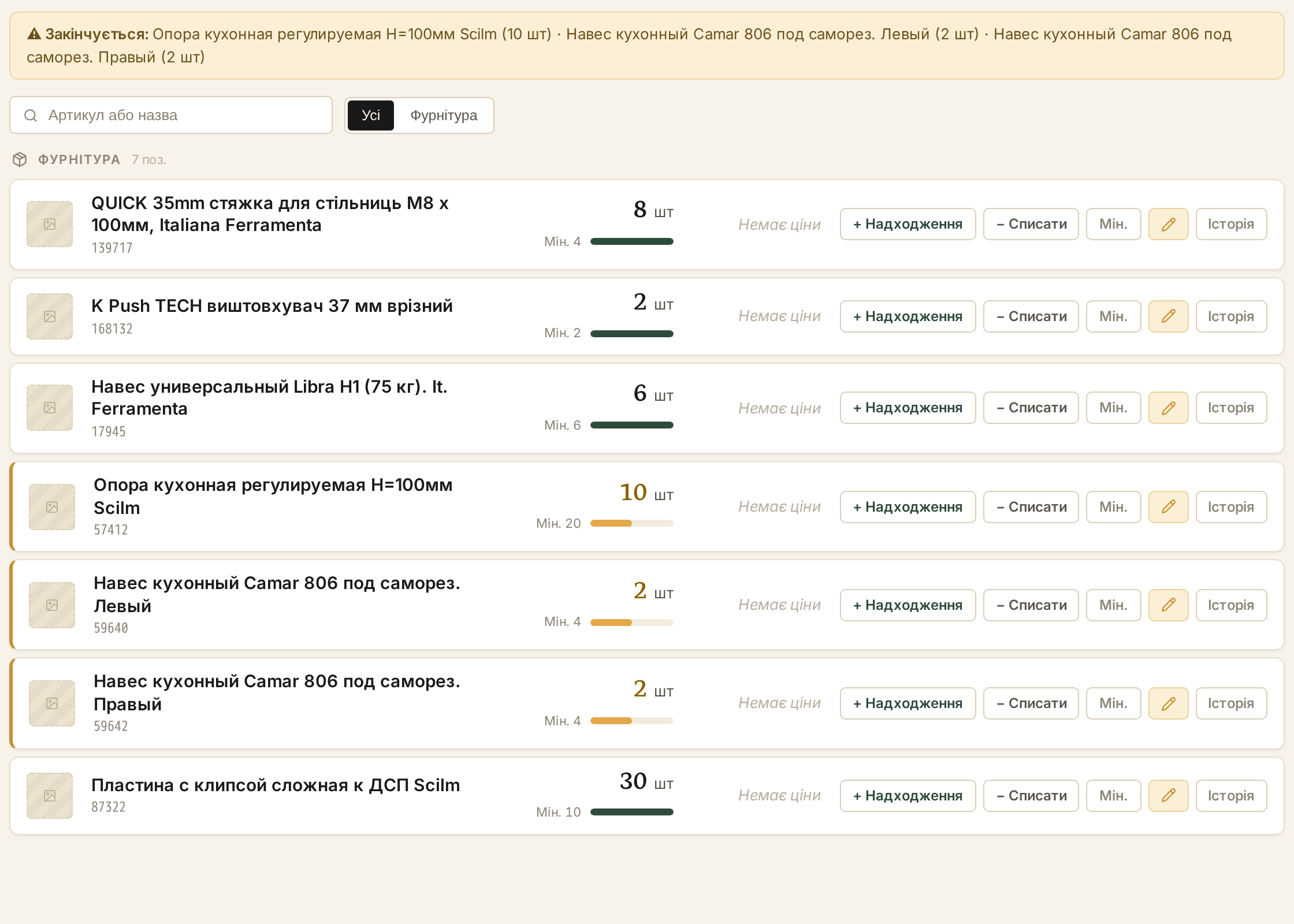Click article number 139717
Viewport: 1294px width, 924px height.
(x=112, y=248)
